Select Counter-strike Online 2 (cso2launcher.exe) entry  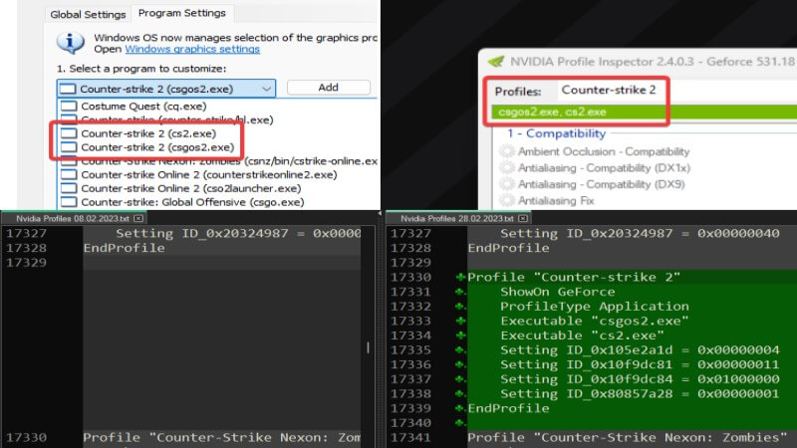click(190, 187)
